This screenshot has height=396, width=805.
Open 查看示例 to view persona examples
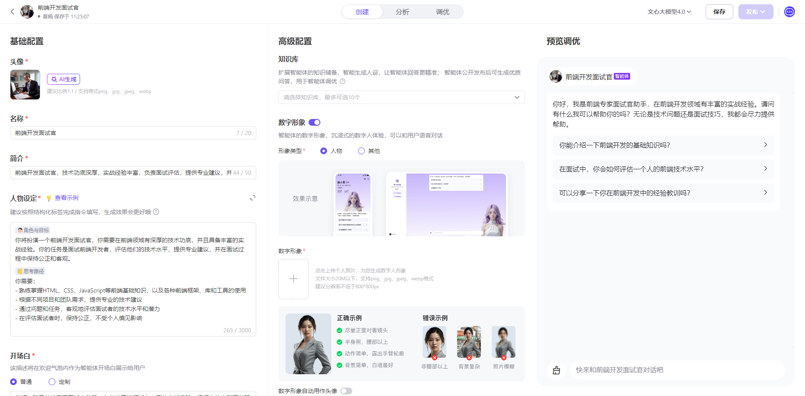pyautogui.click(x=66, y=198)
